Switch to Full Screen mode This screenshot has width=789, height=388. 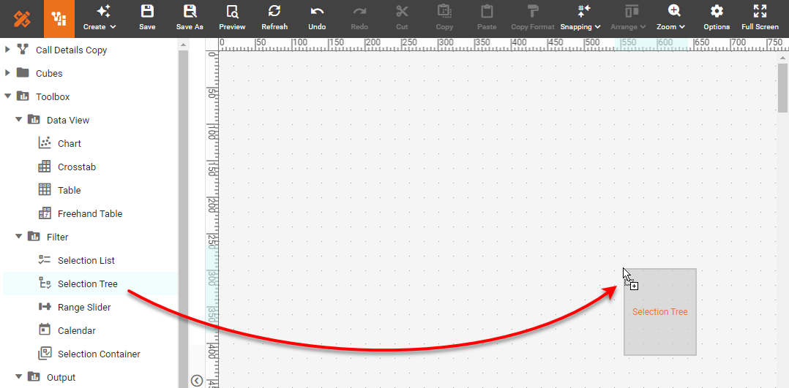760,18
